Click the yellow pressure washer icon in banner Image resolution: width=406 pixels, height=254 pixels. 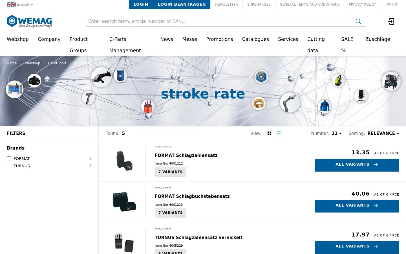pos(338,80)
